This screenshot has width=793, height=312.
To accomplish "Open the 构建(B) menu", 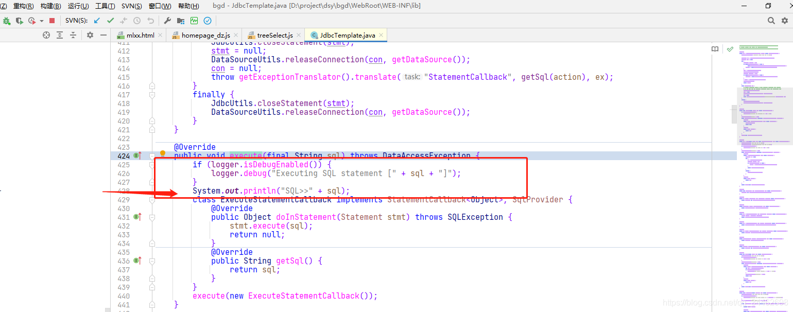I will pyautogui.click(x=50, y=6).
